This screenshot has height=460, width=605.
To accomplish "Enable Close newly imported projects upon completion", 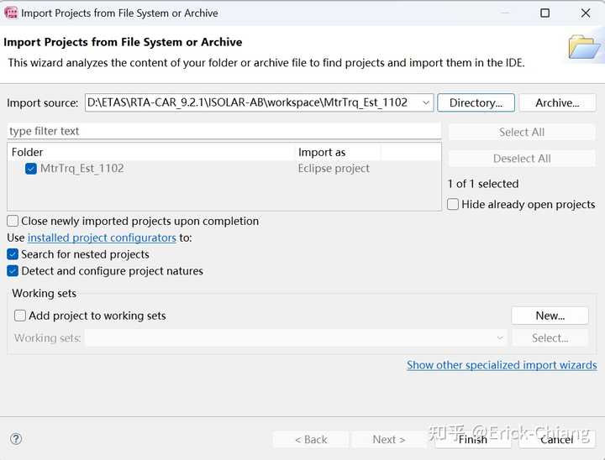I will 13,222.
